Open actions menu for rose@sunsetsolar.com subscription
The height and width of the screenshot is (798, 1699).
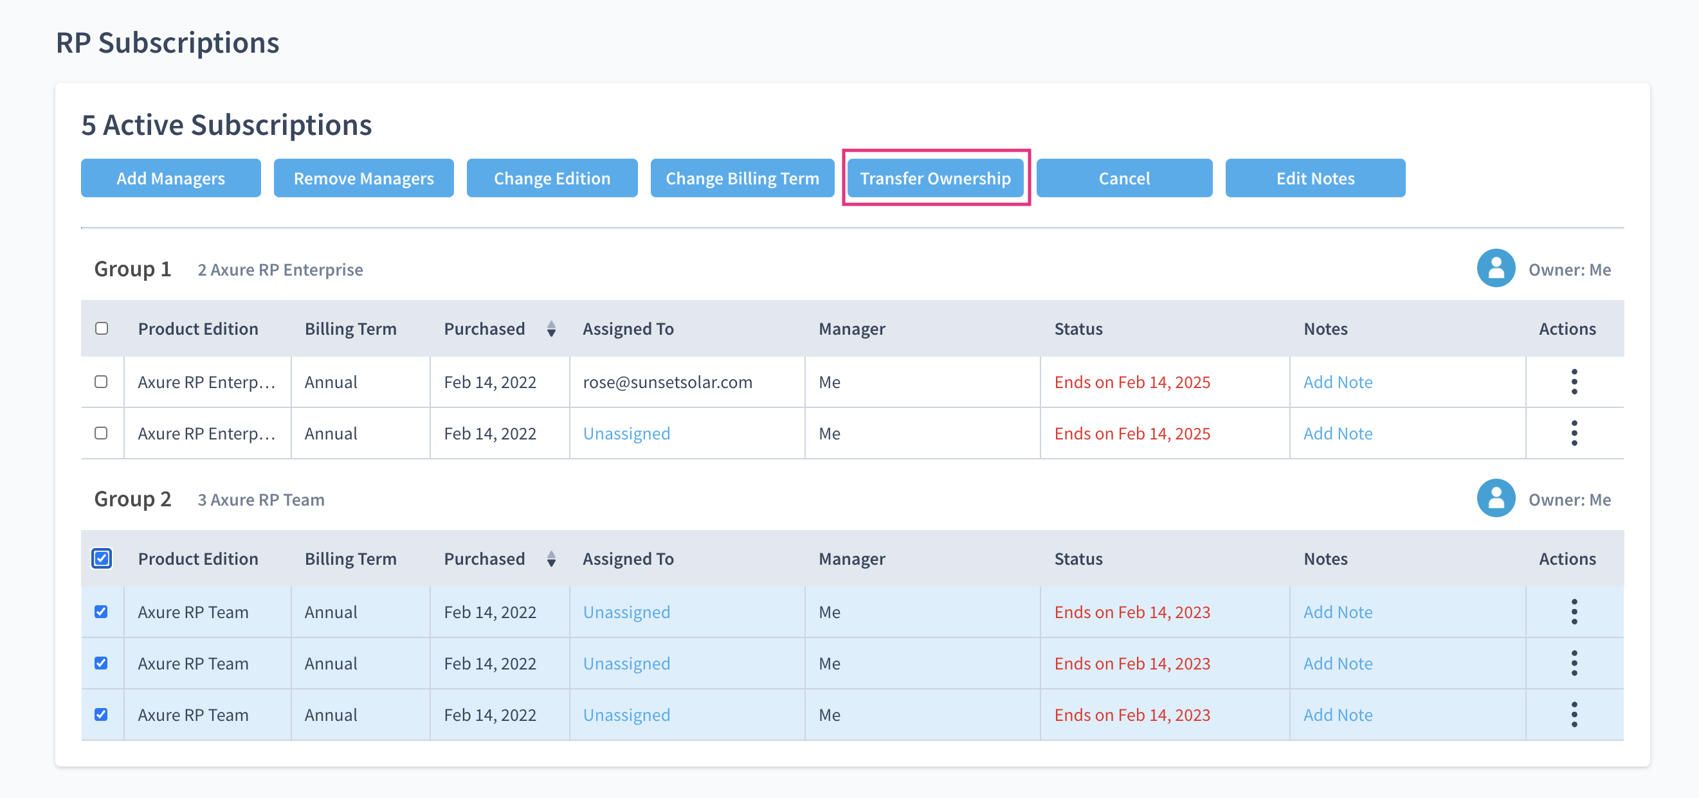pyautogui.click(x=1574, y=382)
